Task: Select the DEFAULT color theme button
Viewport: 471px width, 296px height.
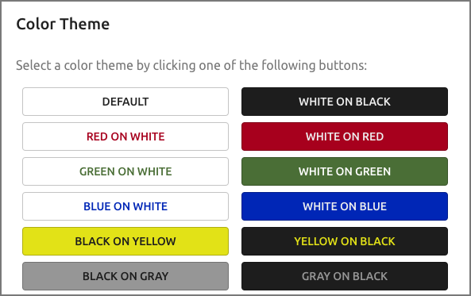Action: (x=125, y=102)
